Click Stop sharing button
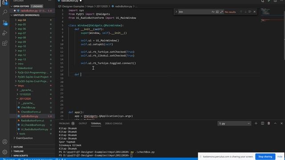The height and width of the screenshot is (160, 285). click(x=265, y=156)
